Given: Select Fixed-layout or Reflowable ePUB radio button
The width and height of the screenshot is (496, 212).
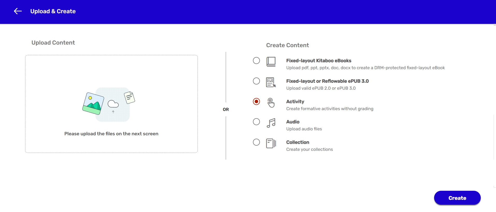Looking at the screenshot, I should pos(256,81).
